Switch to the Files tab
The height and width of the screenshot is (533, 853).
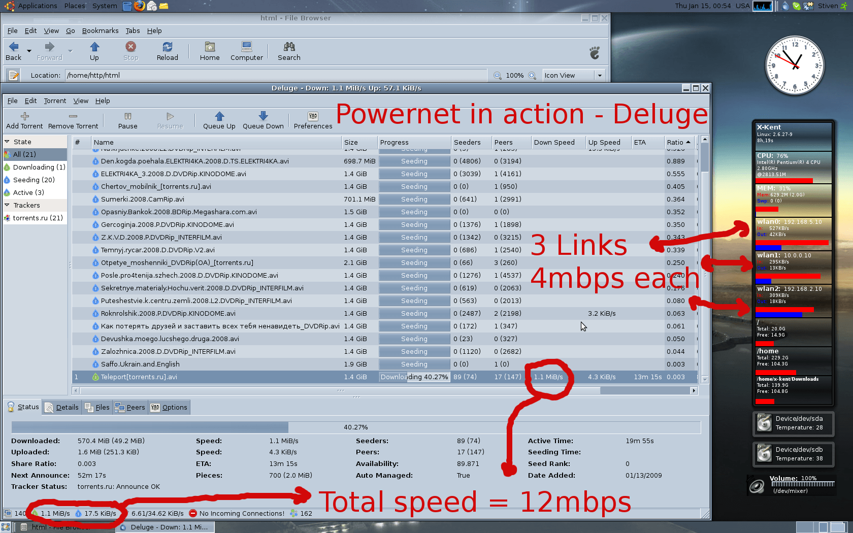(x=97, y=407)
